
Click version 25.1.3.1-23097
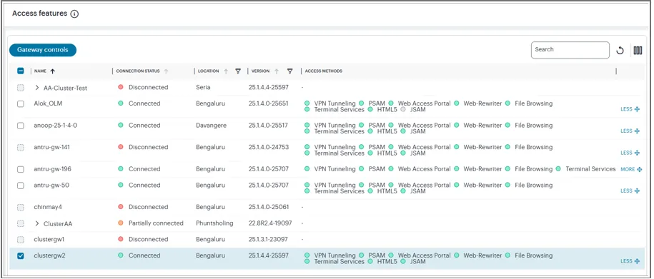pos(268,240)
